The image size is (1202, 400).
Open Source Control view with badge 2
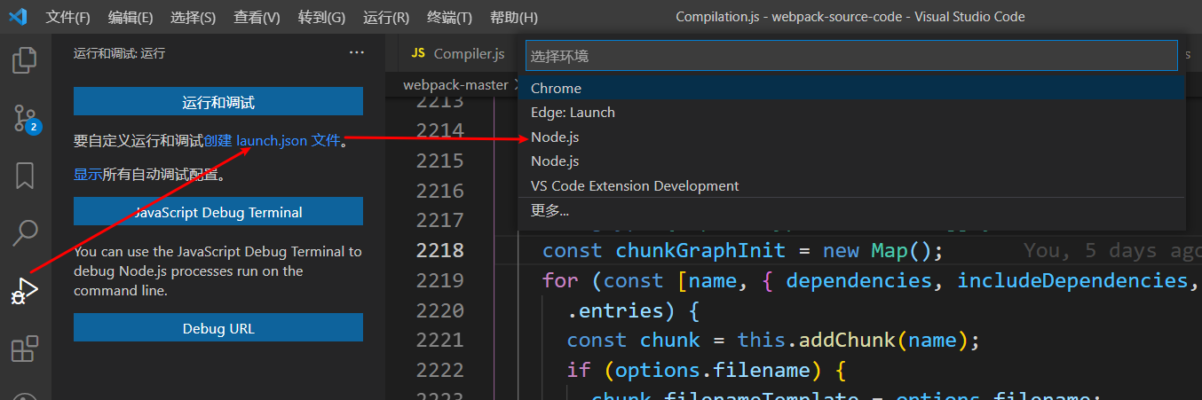pos(25,118)
